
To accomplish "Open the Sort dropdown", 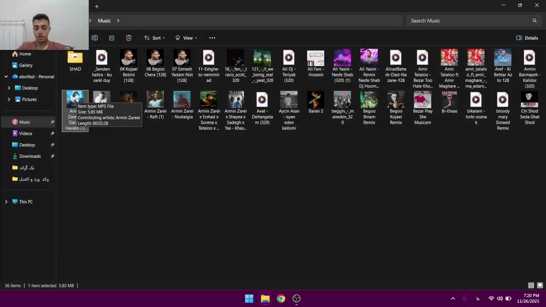I will coord(154,38).
